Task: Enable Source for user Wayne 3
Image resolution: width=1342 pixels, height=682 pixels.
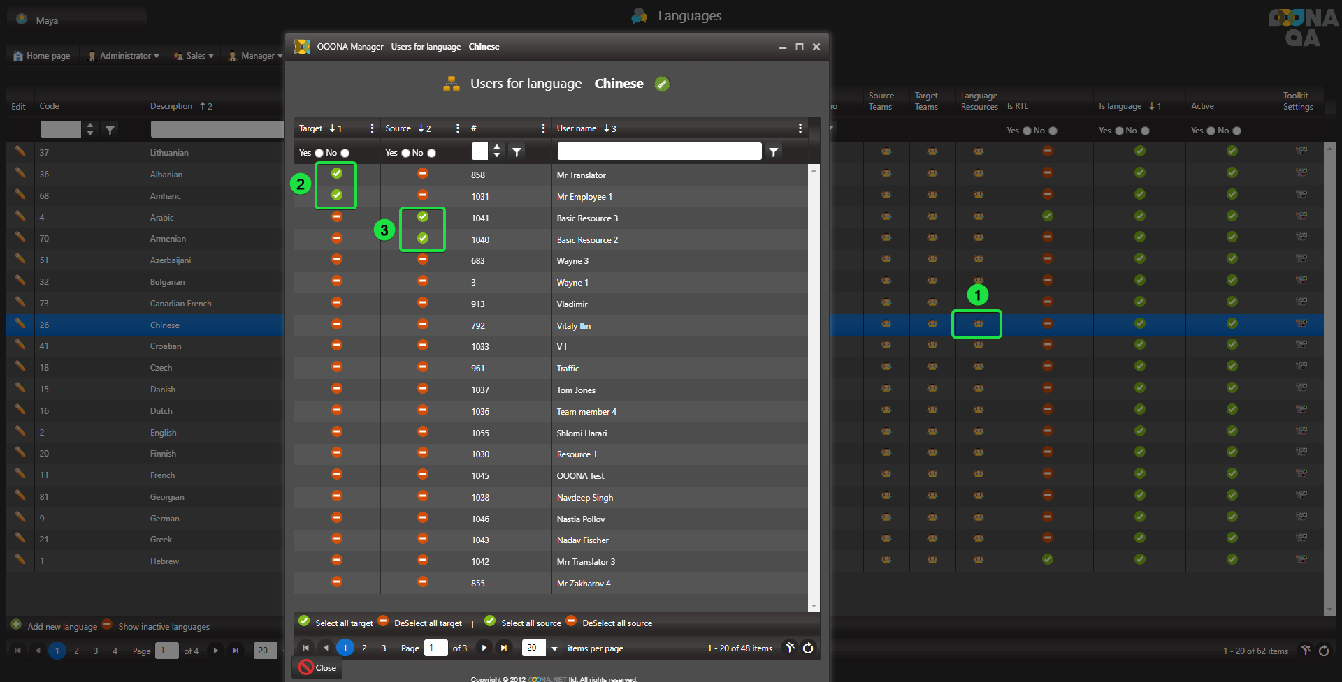Action: coord(423,260)
